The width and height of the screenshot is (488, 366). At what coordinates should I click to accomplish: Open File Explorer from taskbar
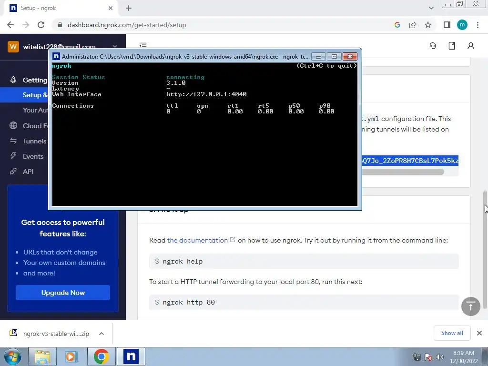point(42,356)
